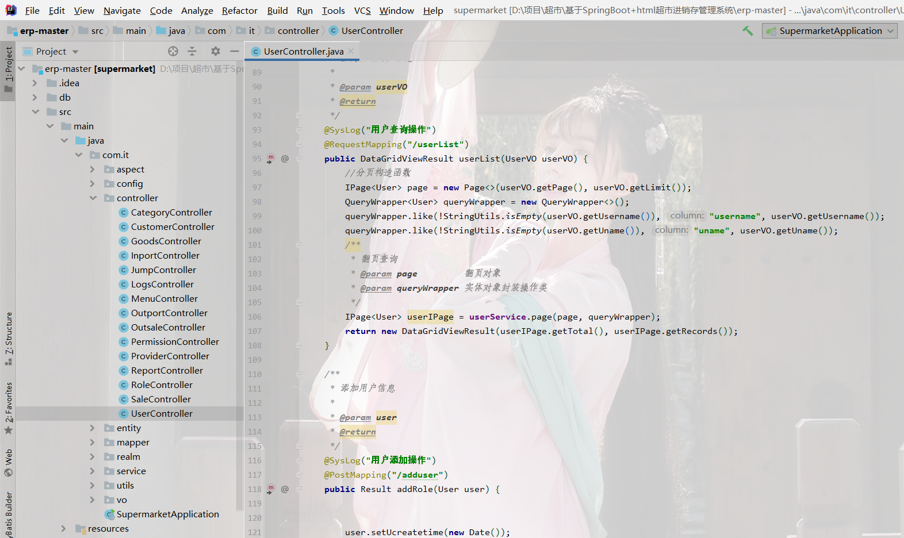Open Project panel settings gear
The width and height of the screenshot is (904, 538).
(216, 51)
